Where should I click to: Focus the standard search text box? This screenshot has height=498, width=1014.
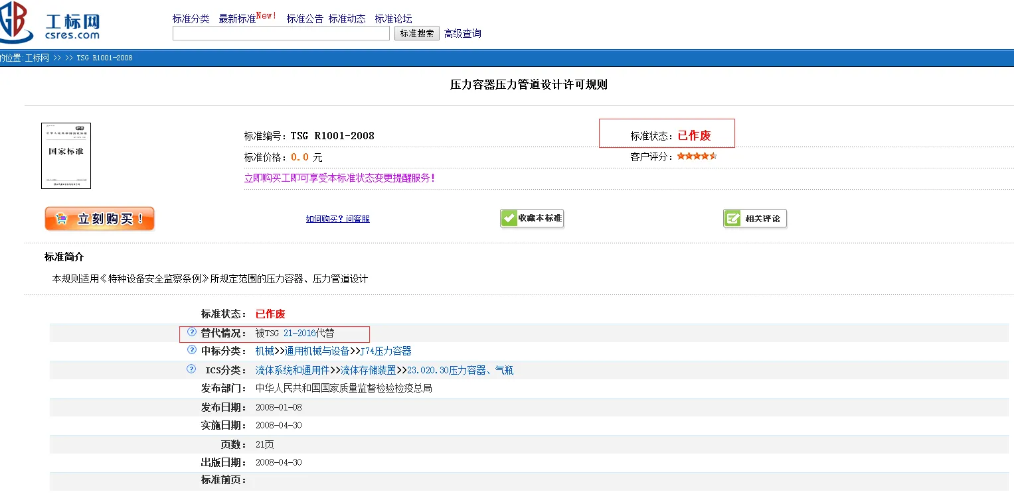(x=281, y=33)
